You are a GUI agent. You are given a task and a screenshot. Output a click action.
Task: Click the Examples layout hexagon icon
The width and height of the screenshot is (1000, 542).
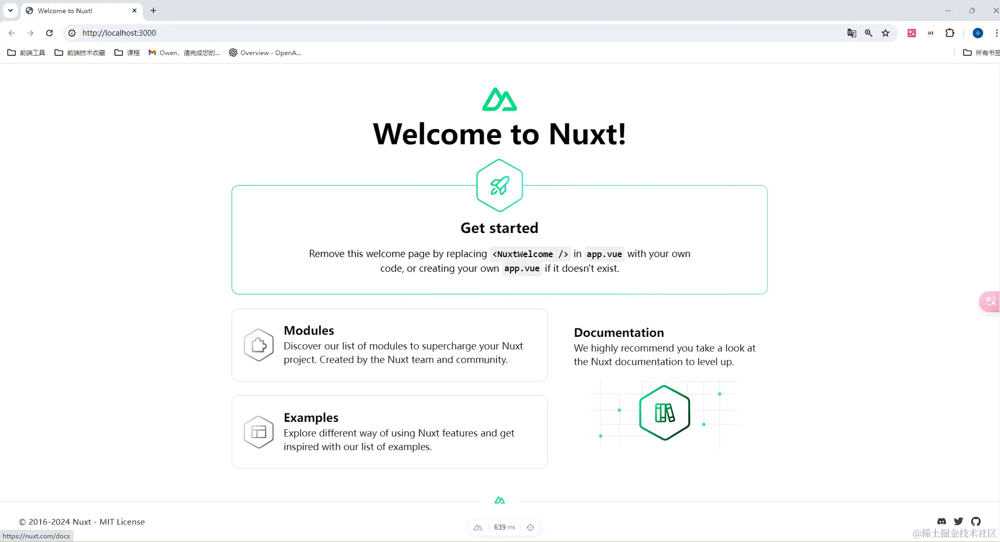click(259, 432)
